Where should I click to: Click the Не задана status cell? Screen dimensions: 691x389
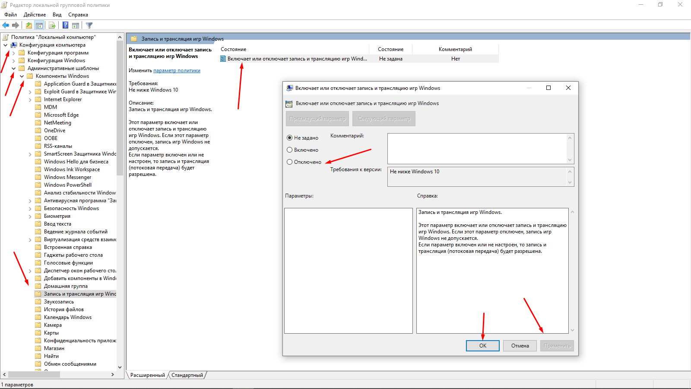(x=391, y=59)
